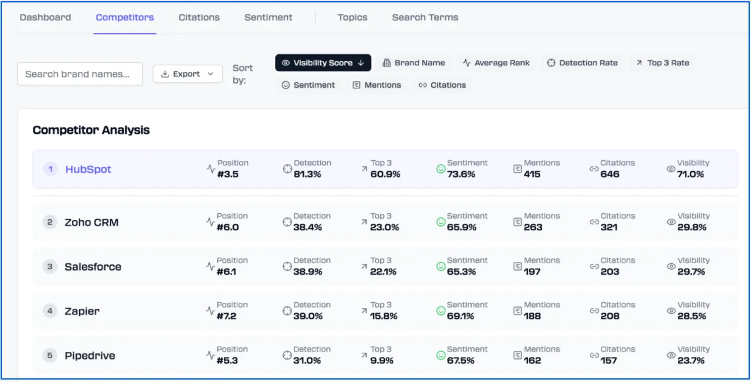751x382 pixels.
Task: Sort competitors by Mentions
Action: (377, 85)
